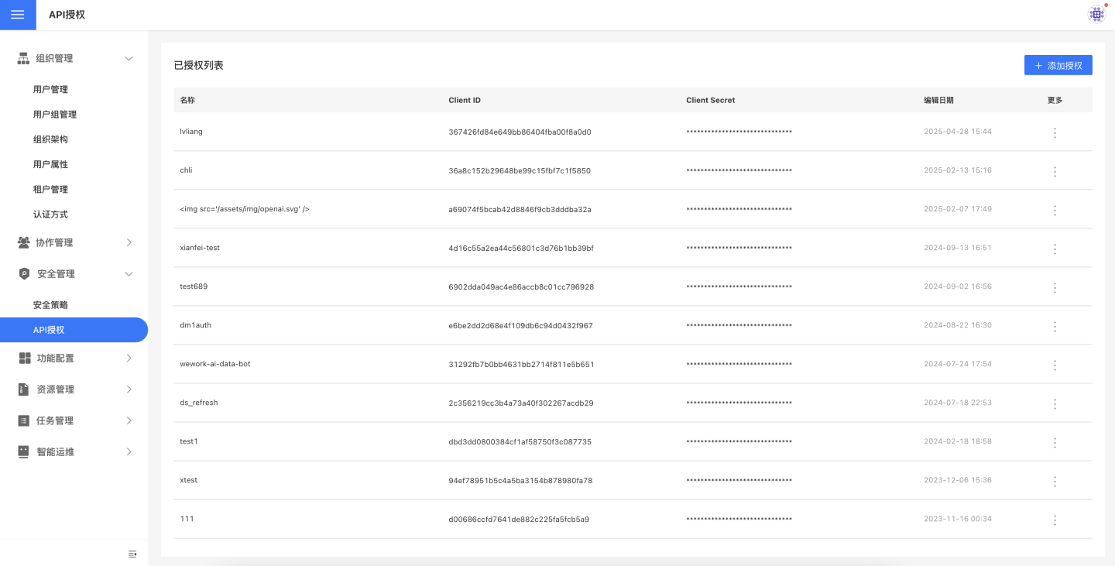
Task: Select the active API授权 sidebar item
Action: click(49, 330)
